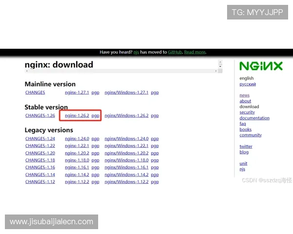Screen dimensions: 293x234
Task: Download nginx-1.27.1 mainline source
Action: tap(77, 92)
